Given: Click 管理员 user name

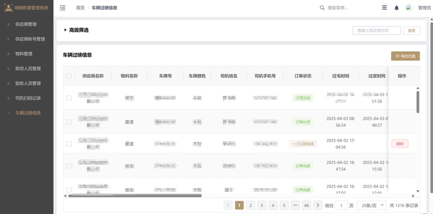Looking at the screenshot, I should (424, 8).
